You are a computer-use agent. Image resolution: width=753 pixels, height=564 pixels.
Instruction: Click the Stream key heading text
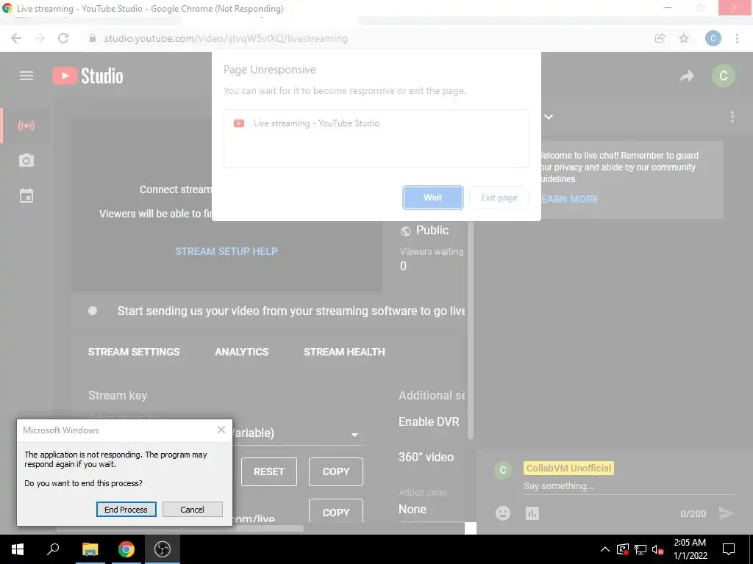118,396
